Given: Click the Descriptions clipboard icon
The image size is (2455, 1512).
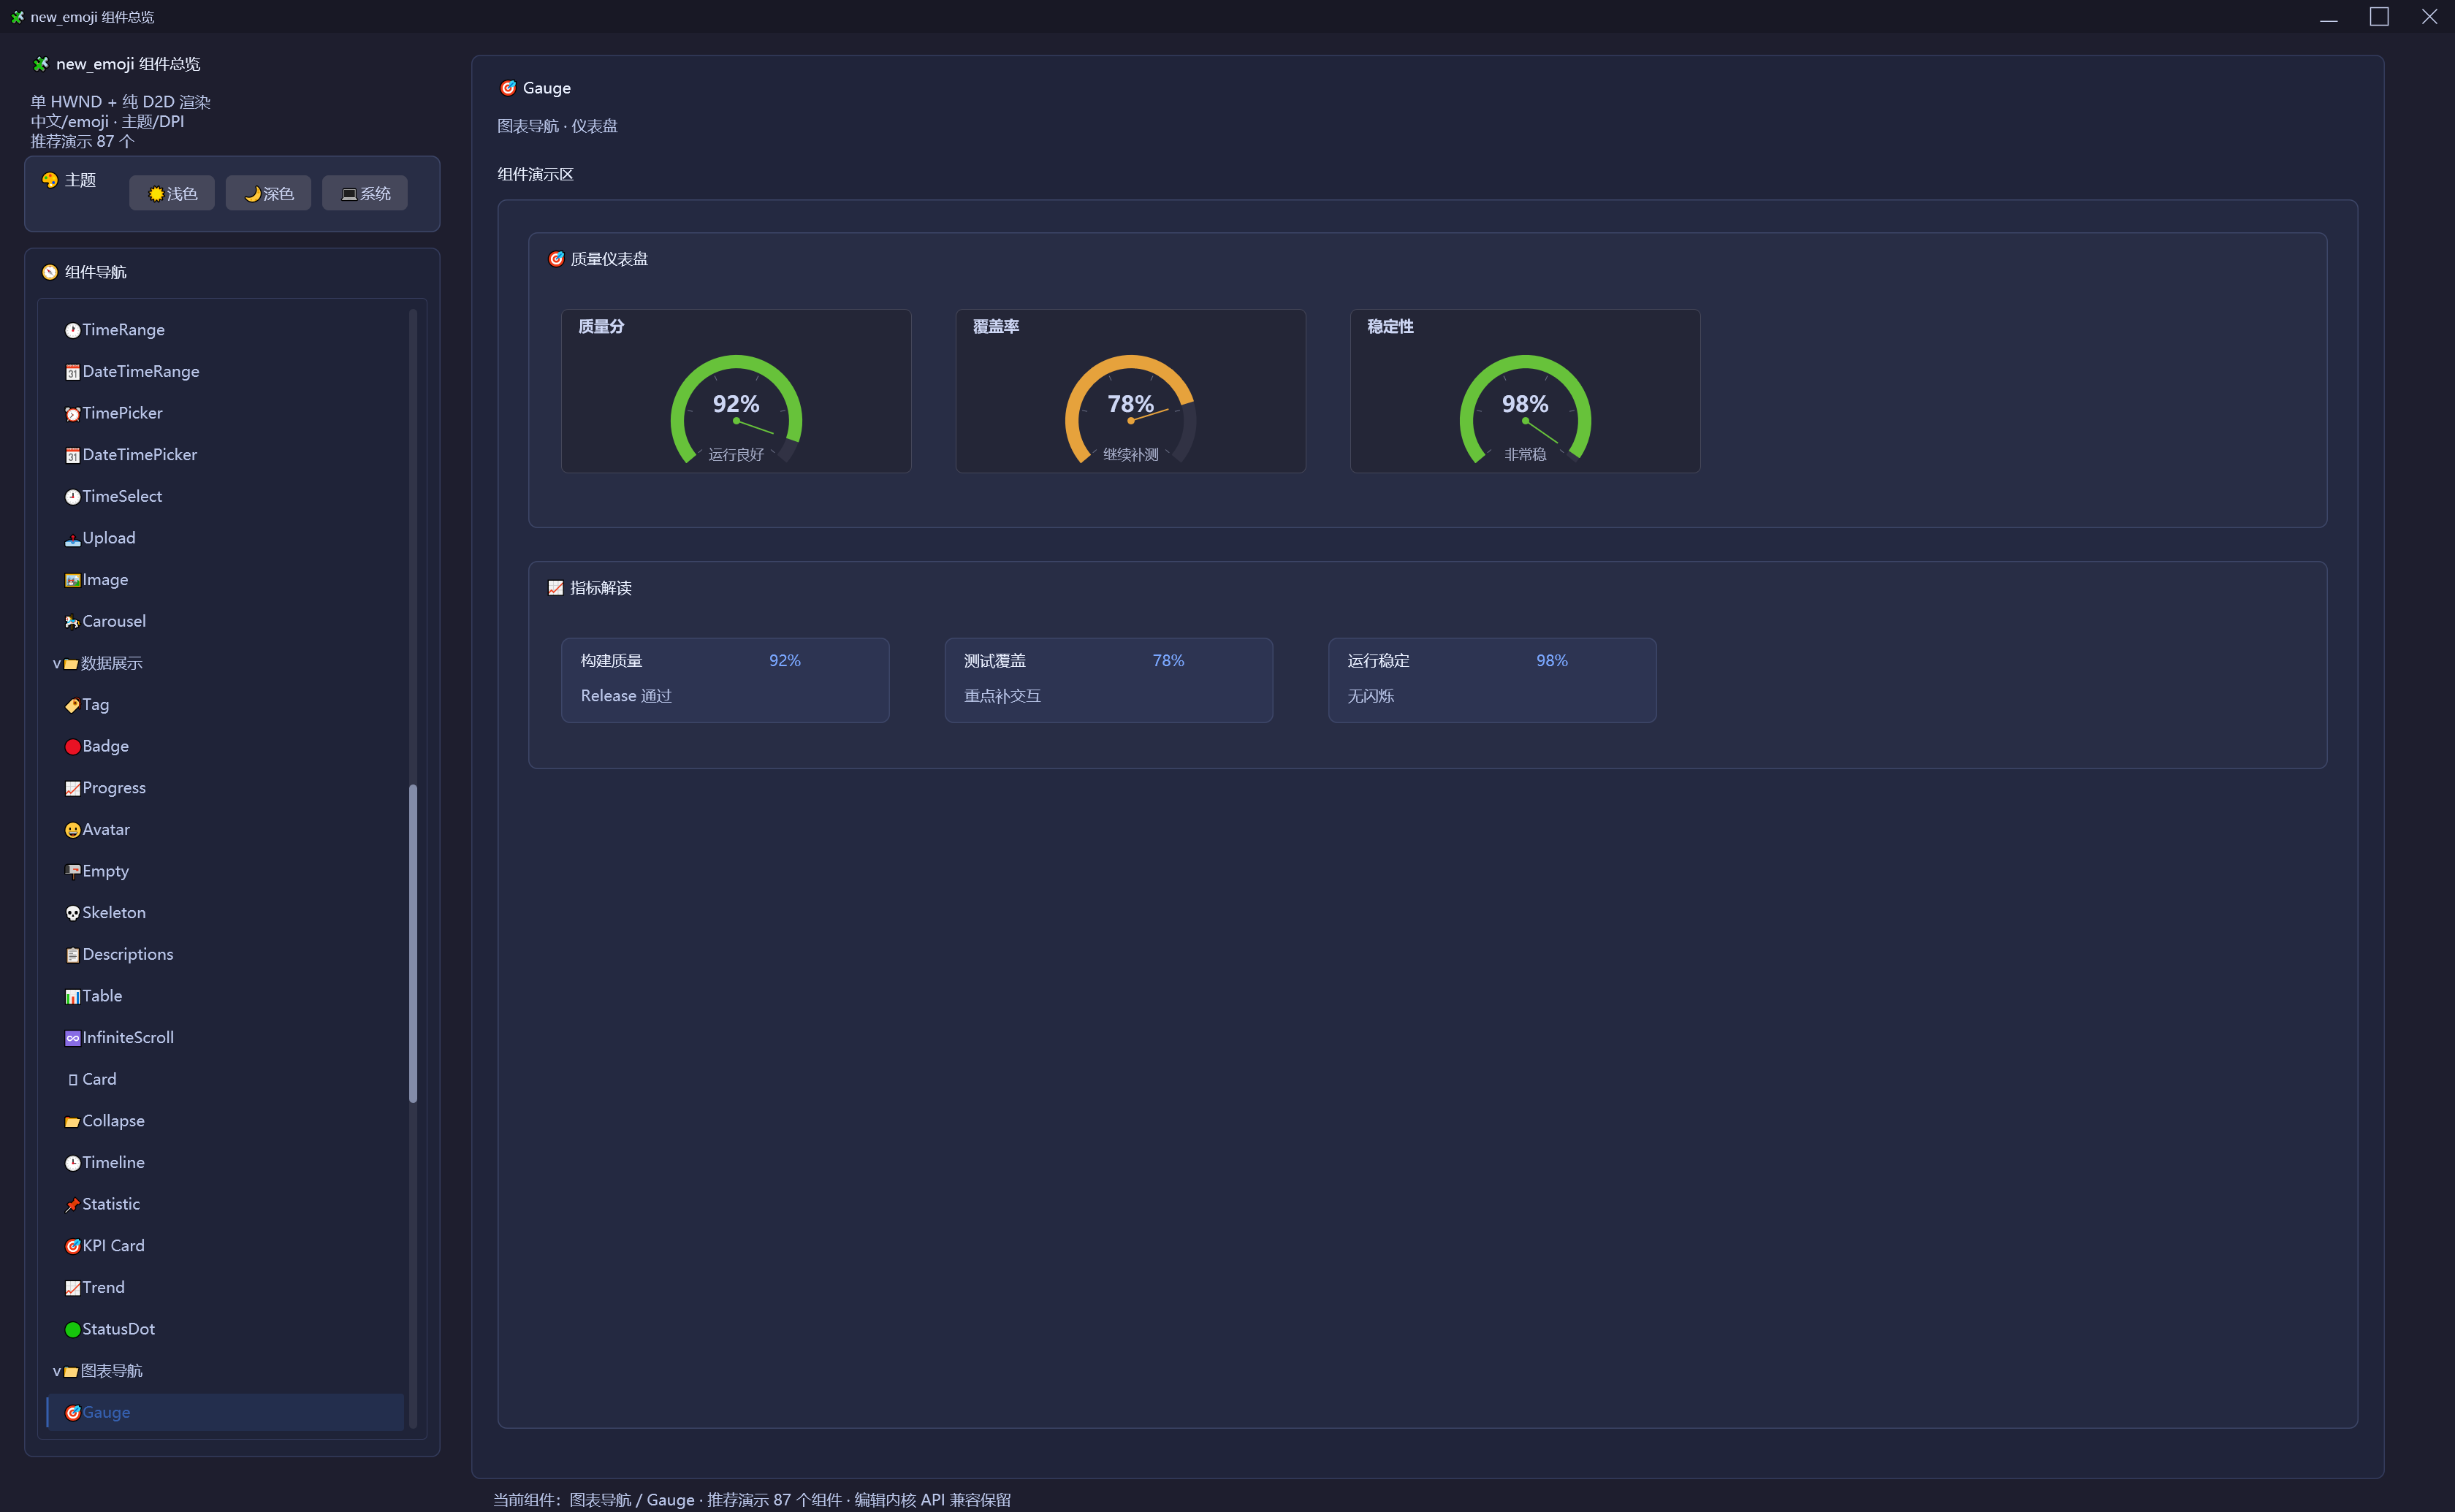Looking at the screenshot, I should (x=72, y=955).
